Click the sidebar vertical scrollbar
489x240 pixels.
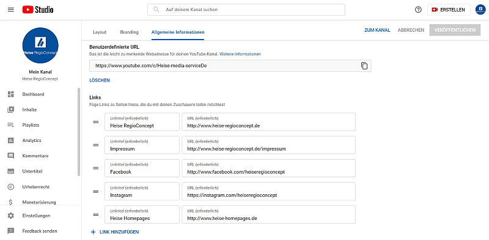[x=79, y=132]
